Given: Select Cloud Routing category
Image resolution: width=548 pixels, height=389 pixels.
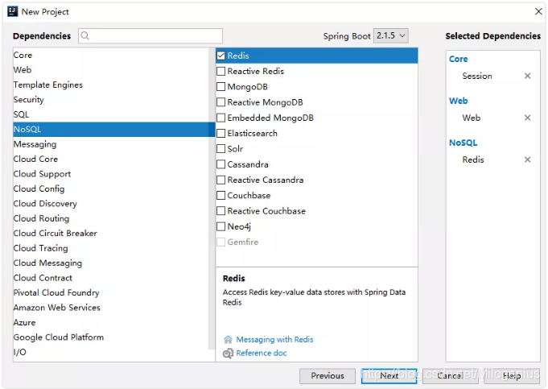Looking at the screenshot, I should tap(111, 218).
